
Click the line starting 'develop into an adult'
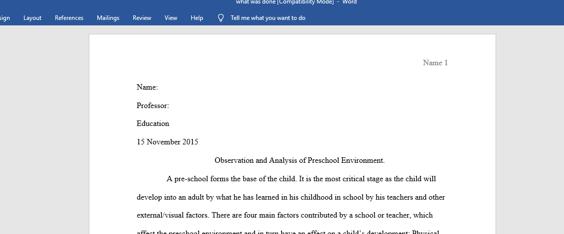point(291,197)
